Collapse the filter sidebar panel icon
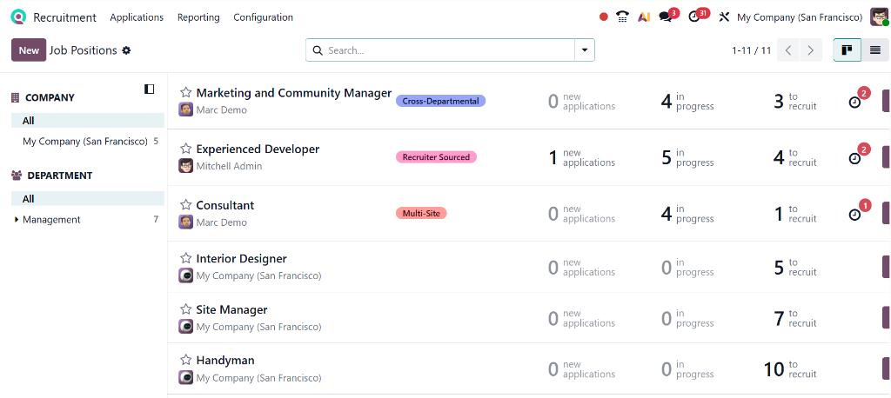891x398 pixels. [x=150, y=89]
